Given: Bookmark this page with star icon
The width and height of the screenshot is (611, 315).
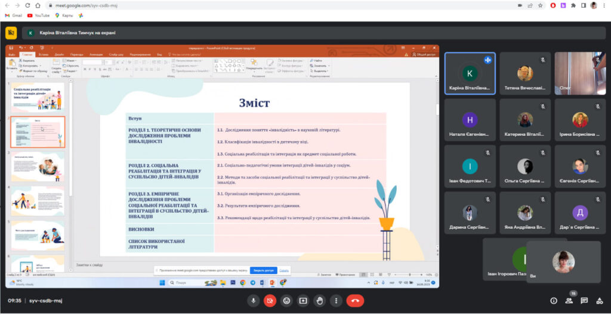Looking at the screenshot, I should point(539,5).
